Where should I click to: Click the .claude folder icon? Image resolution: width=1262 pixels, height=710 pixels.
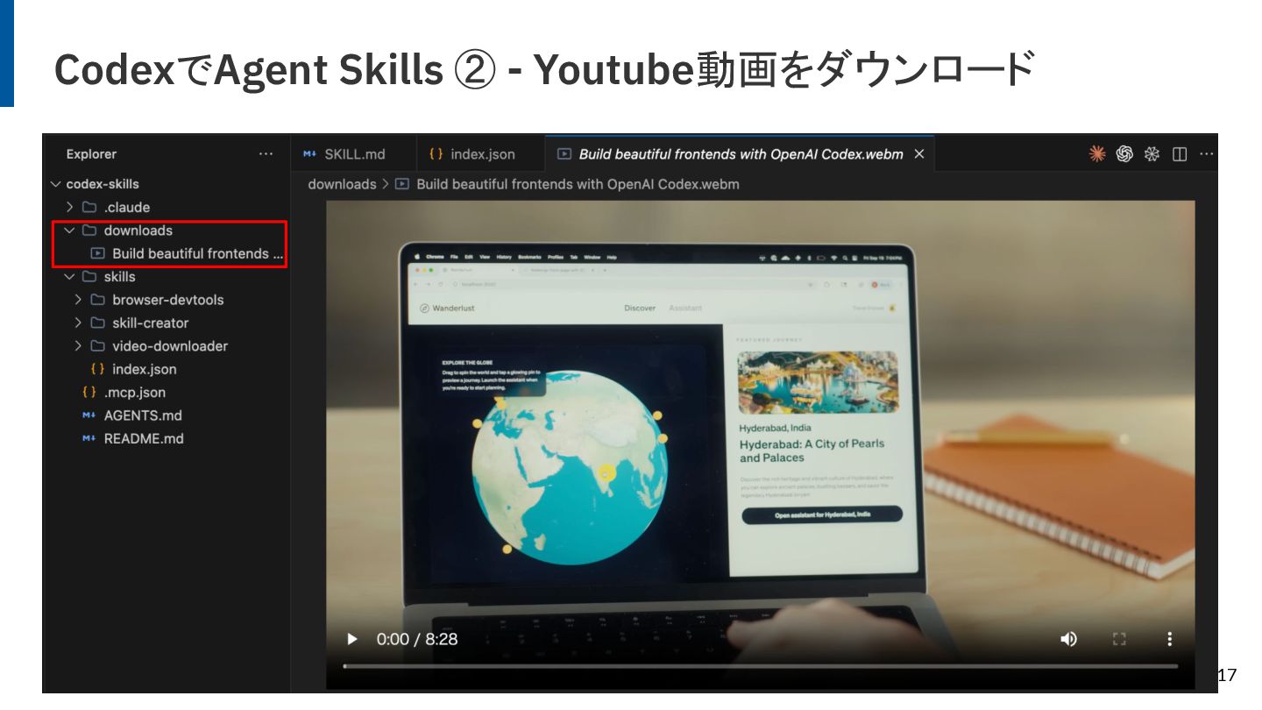point(89,208)
